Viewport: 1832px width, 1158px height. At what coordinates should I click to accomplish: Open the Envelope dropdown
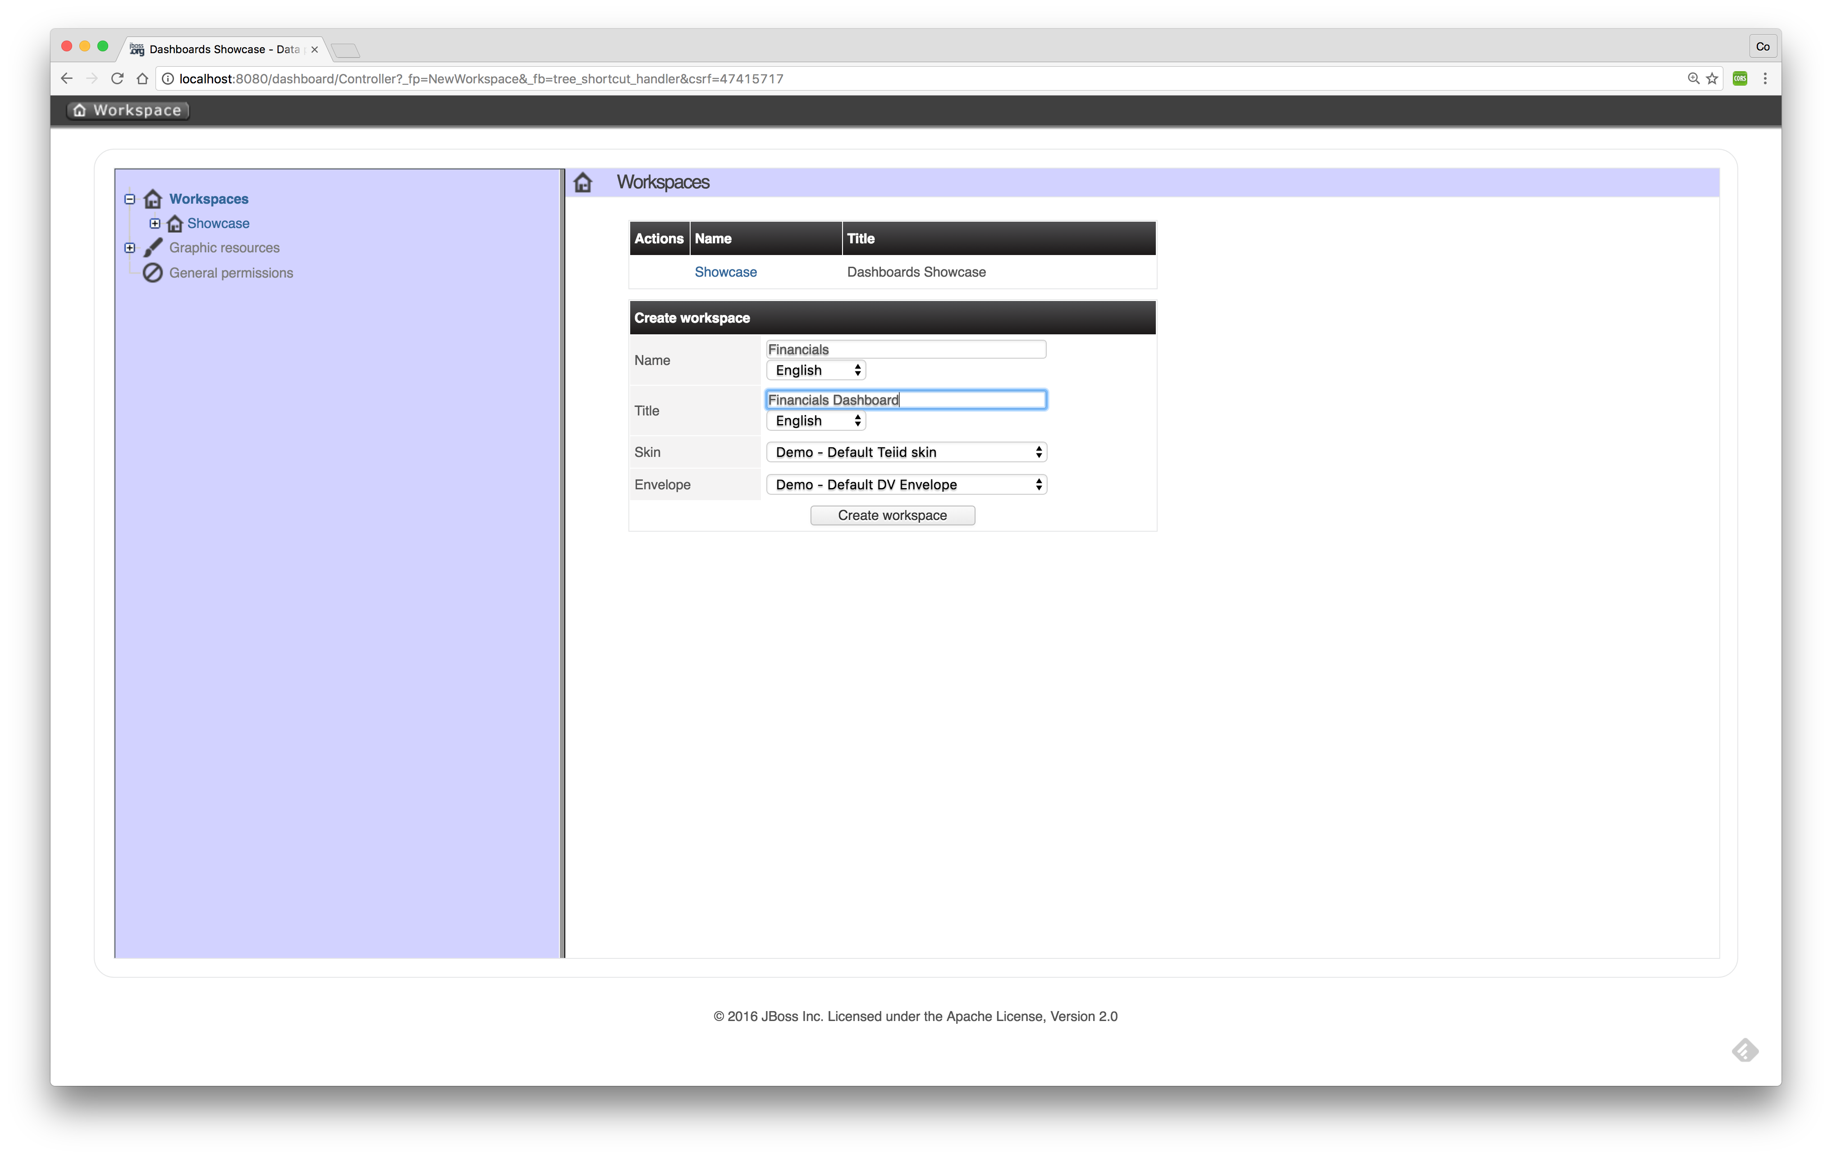(x=906, y=484)
